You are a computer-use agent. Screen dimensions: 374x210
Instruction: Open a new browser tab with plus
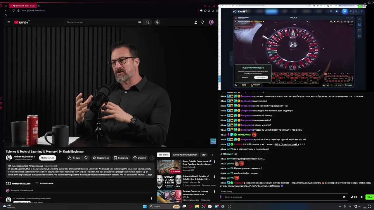39,6
